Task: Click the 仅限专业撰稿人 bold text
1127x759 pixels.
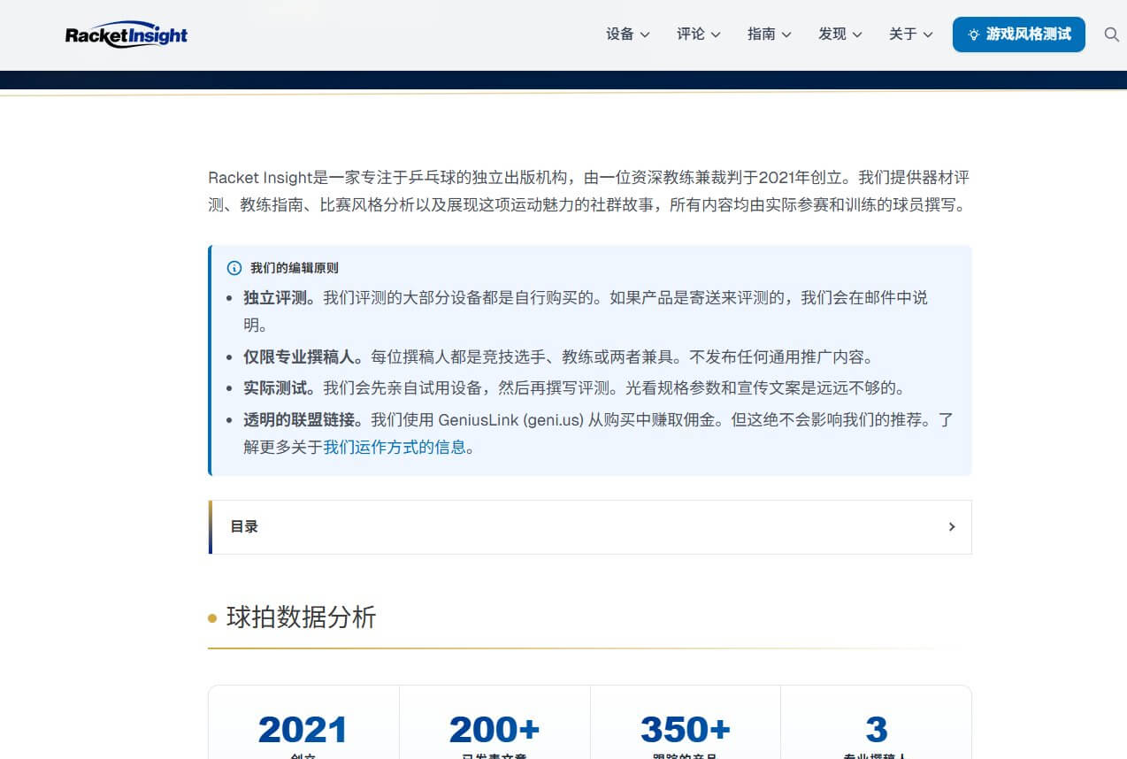Action: [303, 357]
